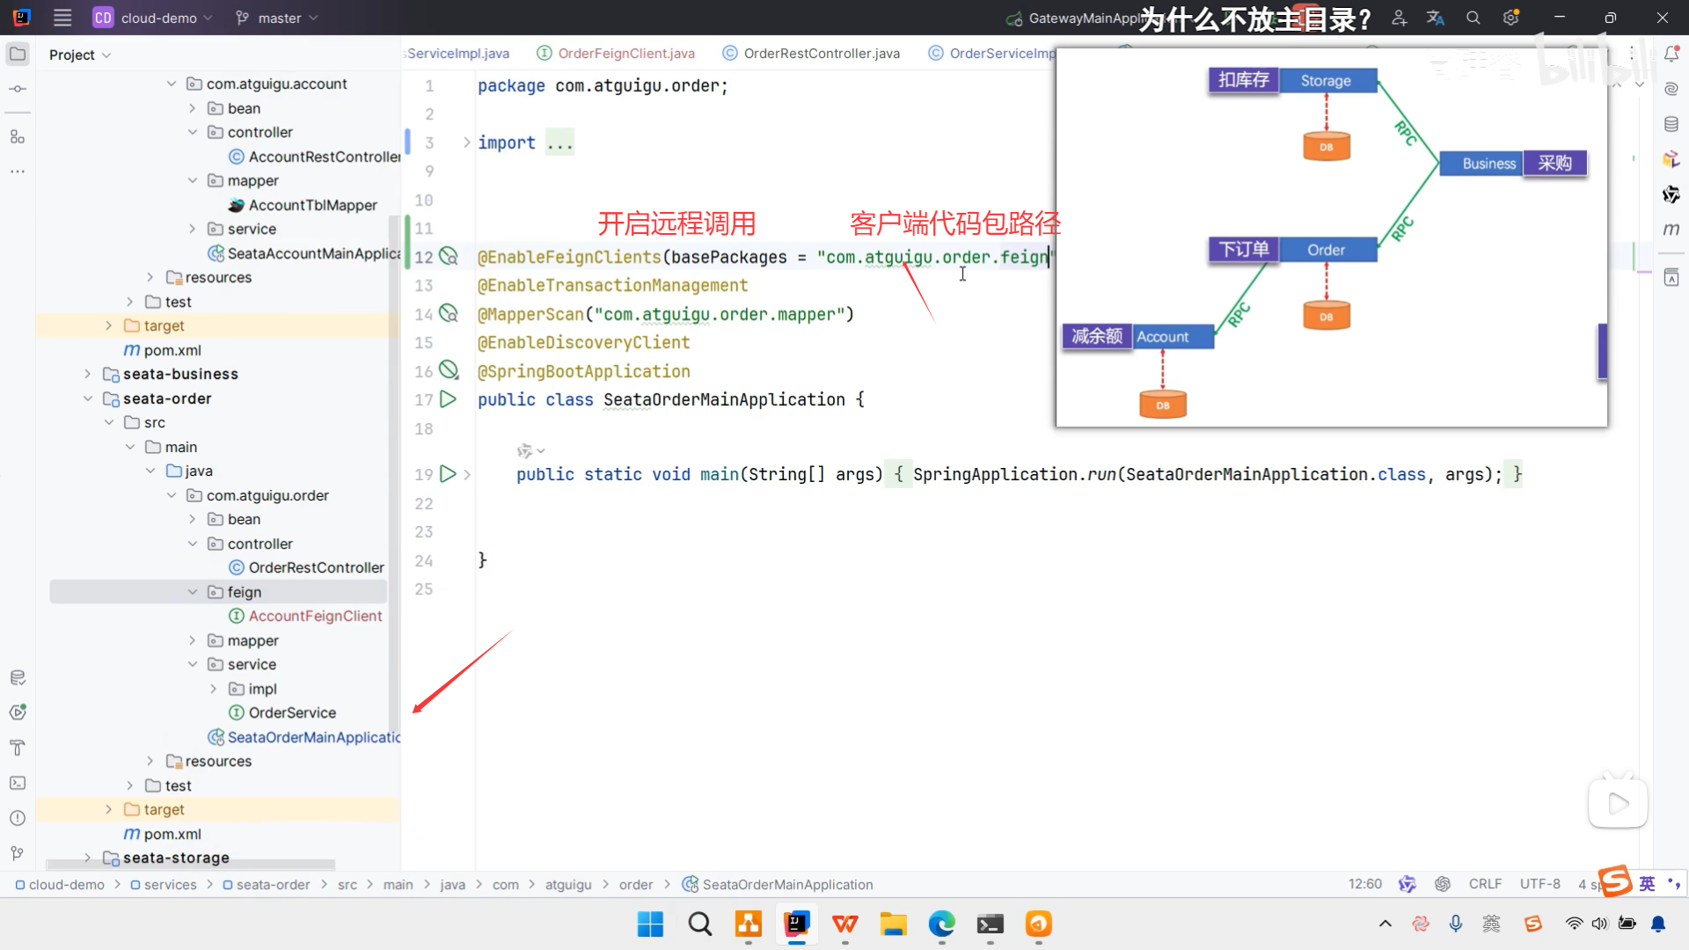Expand the seata-business module
This screenshot has height=950, width=1689.
87,374
